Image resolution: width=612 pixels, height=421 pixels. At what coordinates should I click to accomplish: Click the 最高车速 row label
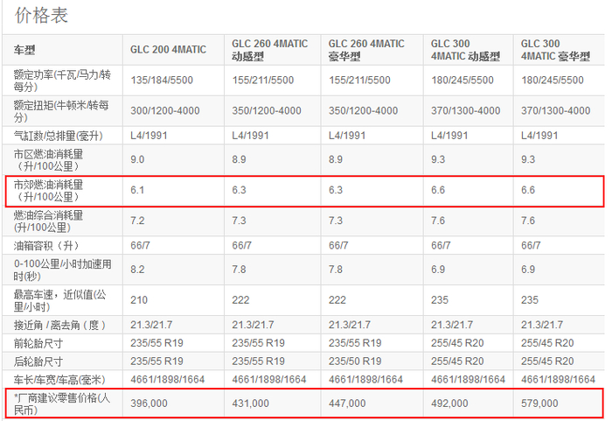[x=59, y=300]
